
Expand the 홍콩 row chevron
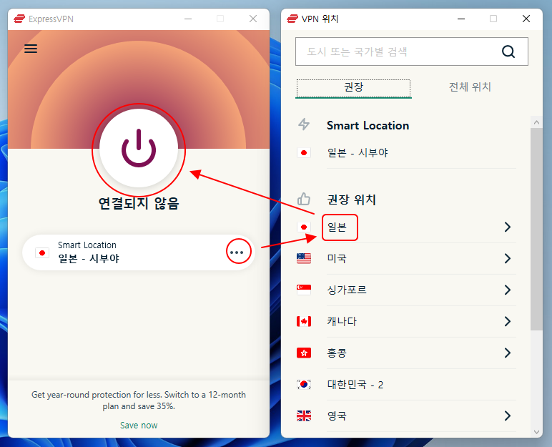pos(507,353)
